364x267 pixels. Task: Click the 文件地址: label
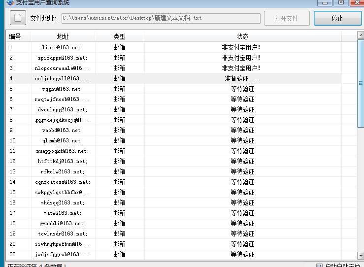click(x=43, y=18)
